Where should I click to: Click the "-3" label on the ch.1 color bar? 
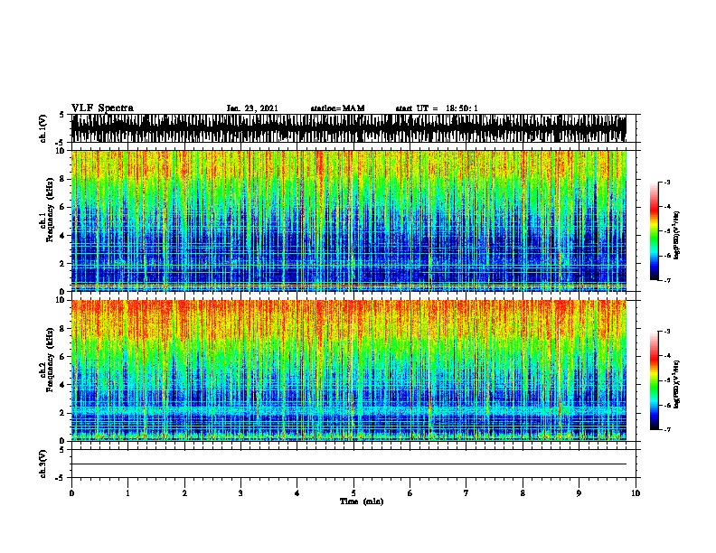click(x=667, y=182)
